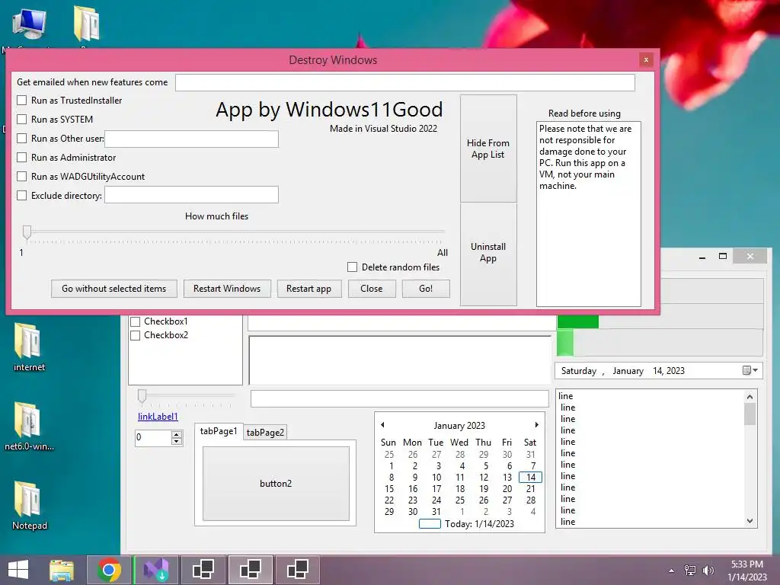
Task: Click scroll up arrow of line list
Action: pos(750,396)
